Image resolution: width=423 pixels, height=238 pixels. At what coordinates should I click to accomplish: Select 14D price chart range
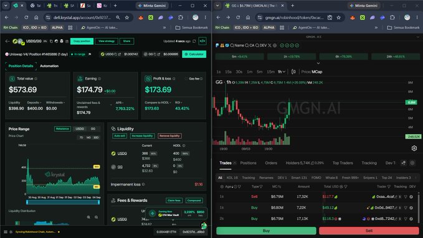click(88, 138)
